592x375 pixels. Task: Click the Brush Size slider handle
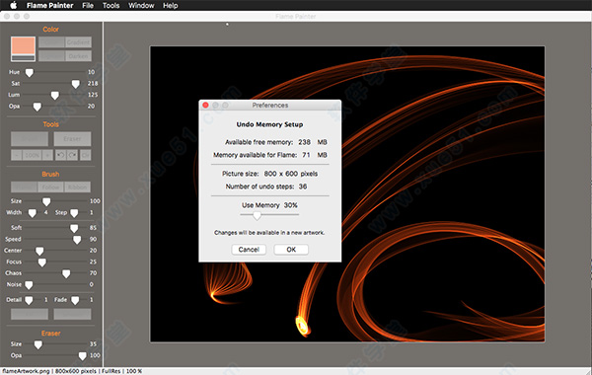tap(46, 201)
